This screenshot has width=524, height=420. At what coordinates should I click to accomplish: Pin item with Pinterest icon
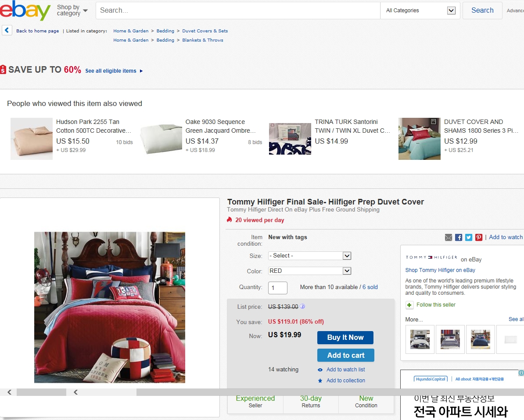[x=479, y=237]
